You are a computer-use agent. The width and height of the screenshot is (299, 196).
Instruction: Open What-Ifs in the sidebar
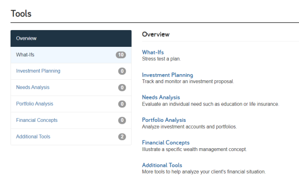pyautogui.click(x=71, y=55)
